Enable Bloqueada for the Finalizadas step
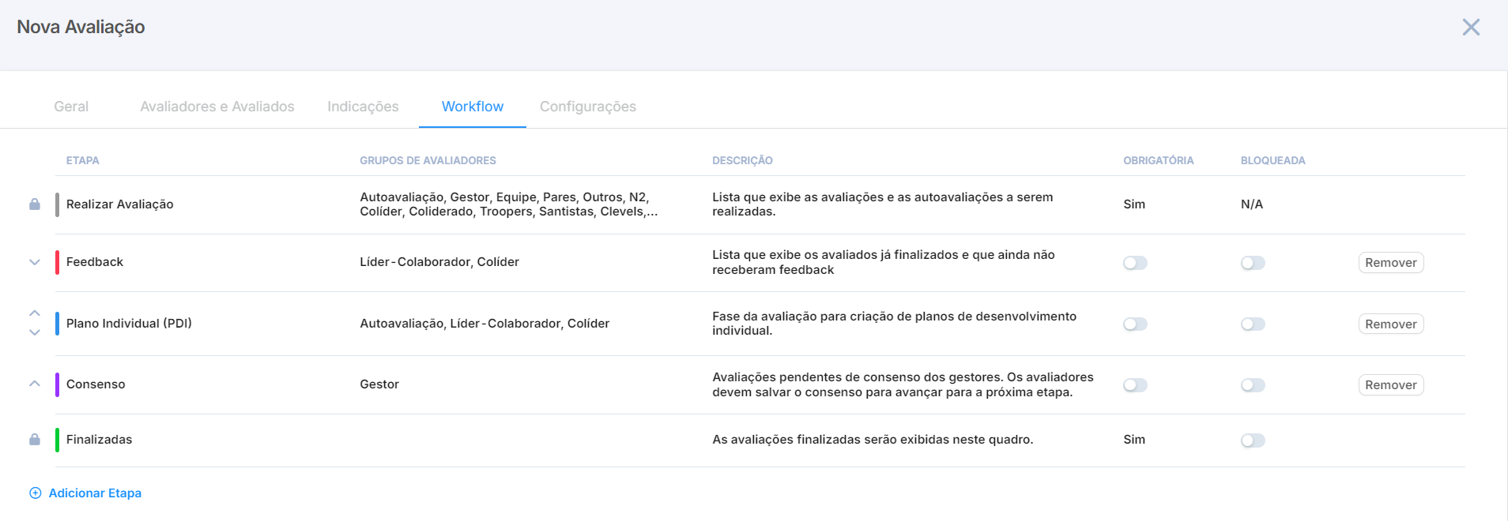 tap(1252, 440)
